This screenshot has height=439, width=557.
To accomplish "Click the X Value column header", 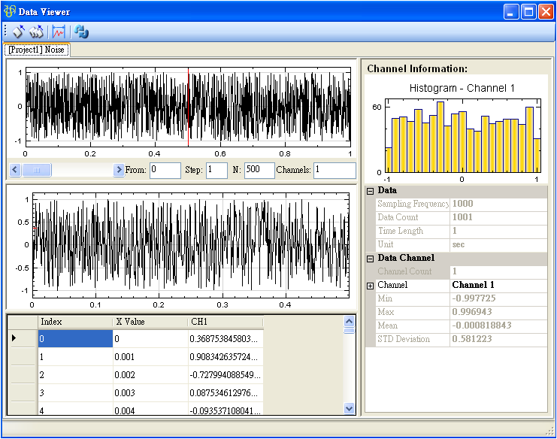I will coord(150,322).
